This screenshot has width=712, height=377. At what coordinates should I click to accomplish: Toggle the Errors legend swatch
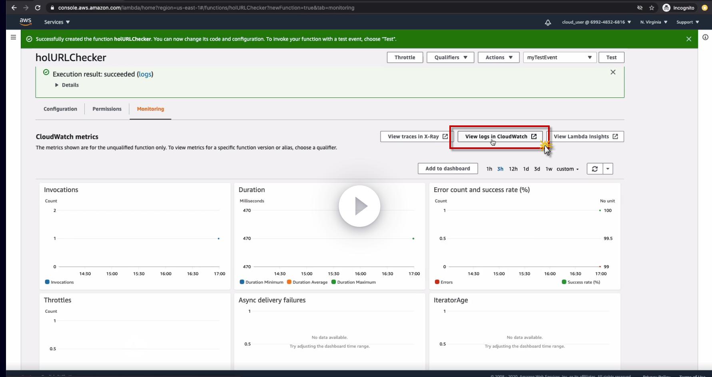point(437,282)
